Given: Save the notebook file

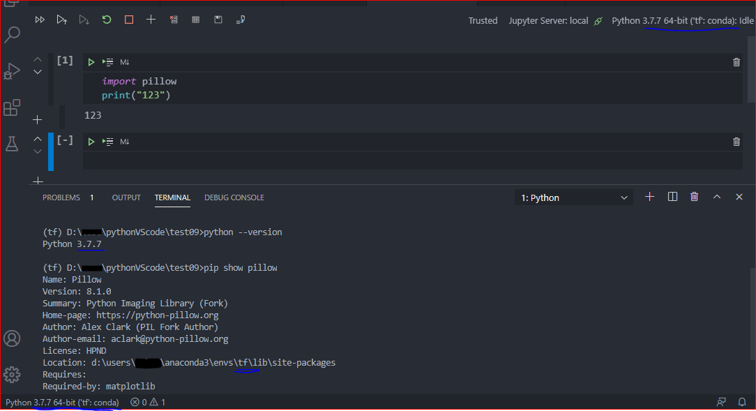Looking at the screenshot, I should point(218,20).
